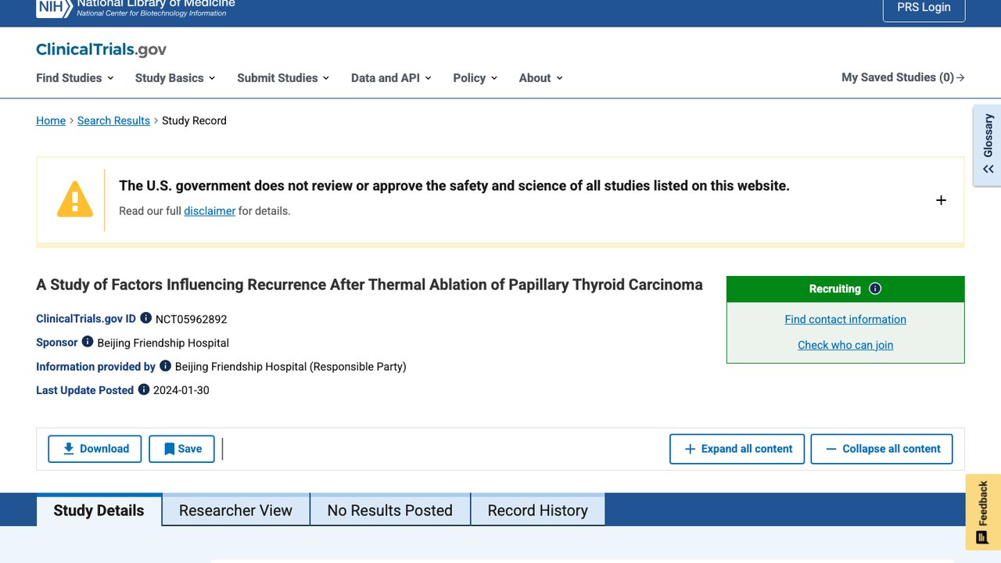This screenshot has width=1001, height=563.
Task: Click info icon beside ClinicalTrials.gov ID
Action: pos(145,318)
